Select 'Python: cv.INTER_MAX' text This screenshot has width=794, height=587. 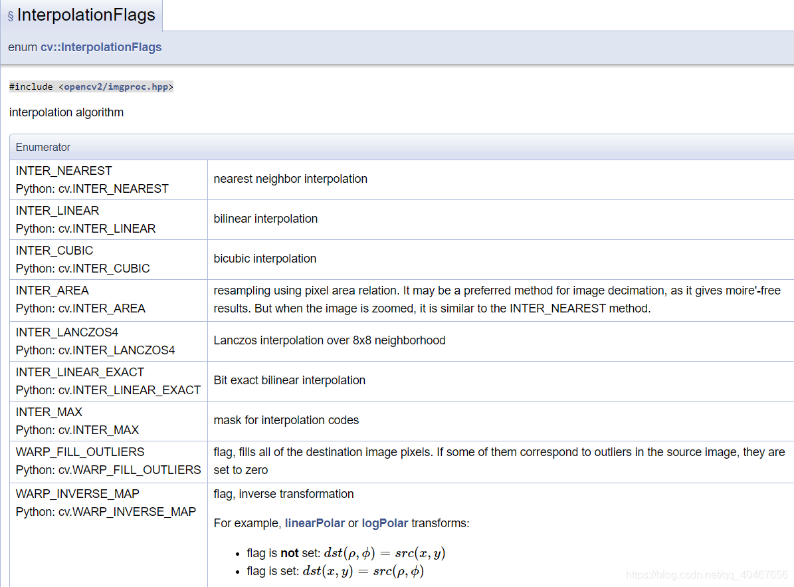pyautogui.click(x=77, y=430)
